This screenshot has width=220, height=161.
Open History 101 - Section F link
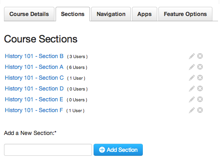[x=34, y=110]
